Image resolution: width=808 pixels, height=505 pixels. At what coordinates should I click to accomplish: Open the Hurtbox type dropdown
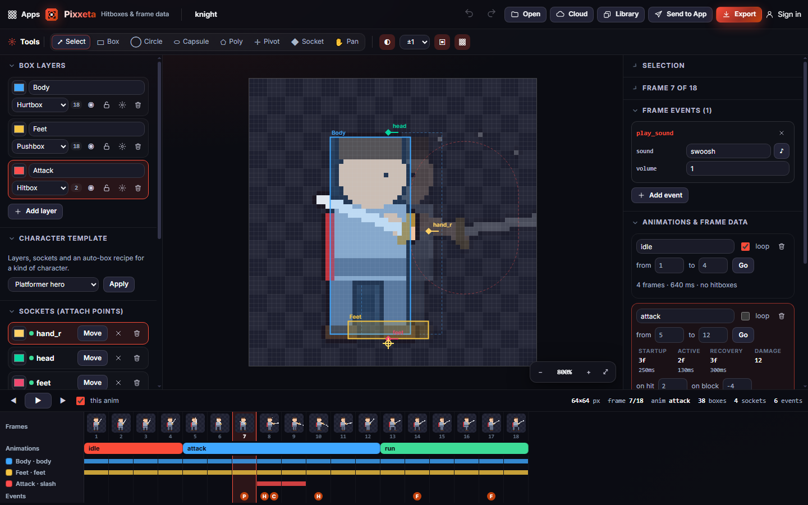click(x=40, y=105)
